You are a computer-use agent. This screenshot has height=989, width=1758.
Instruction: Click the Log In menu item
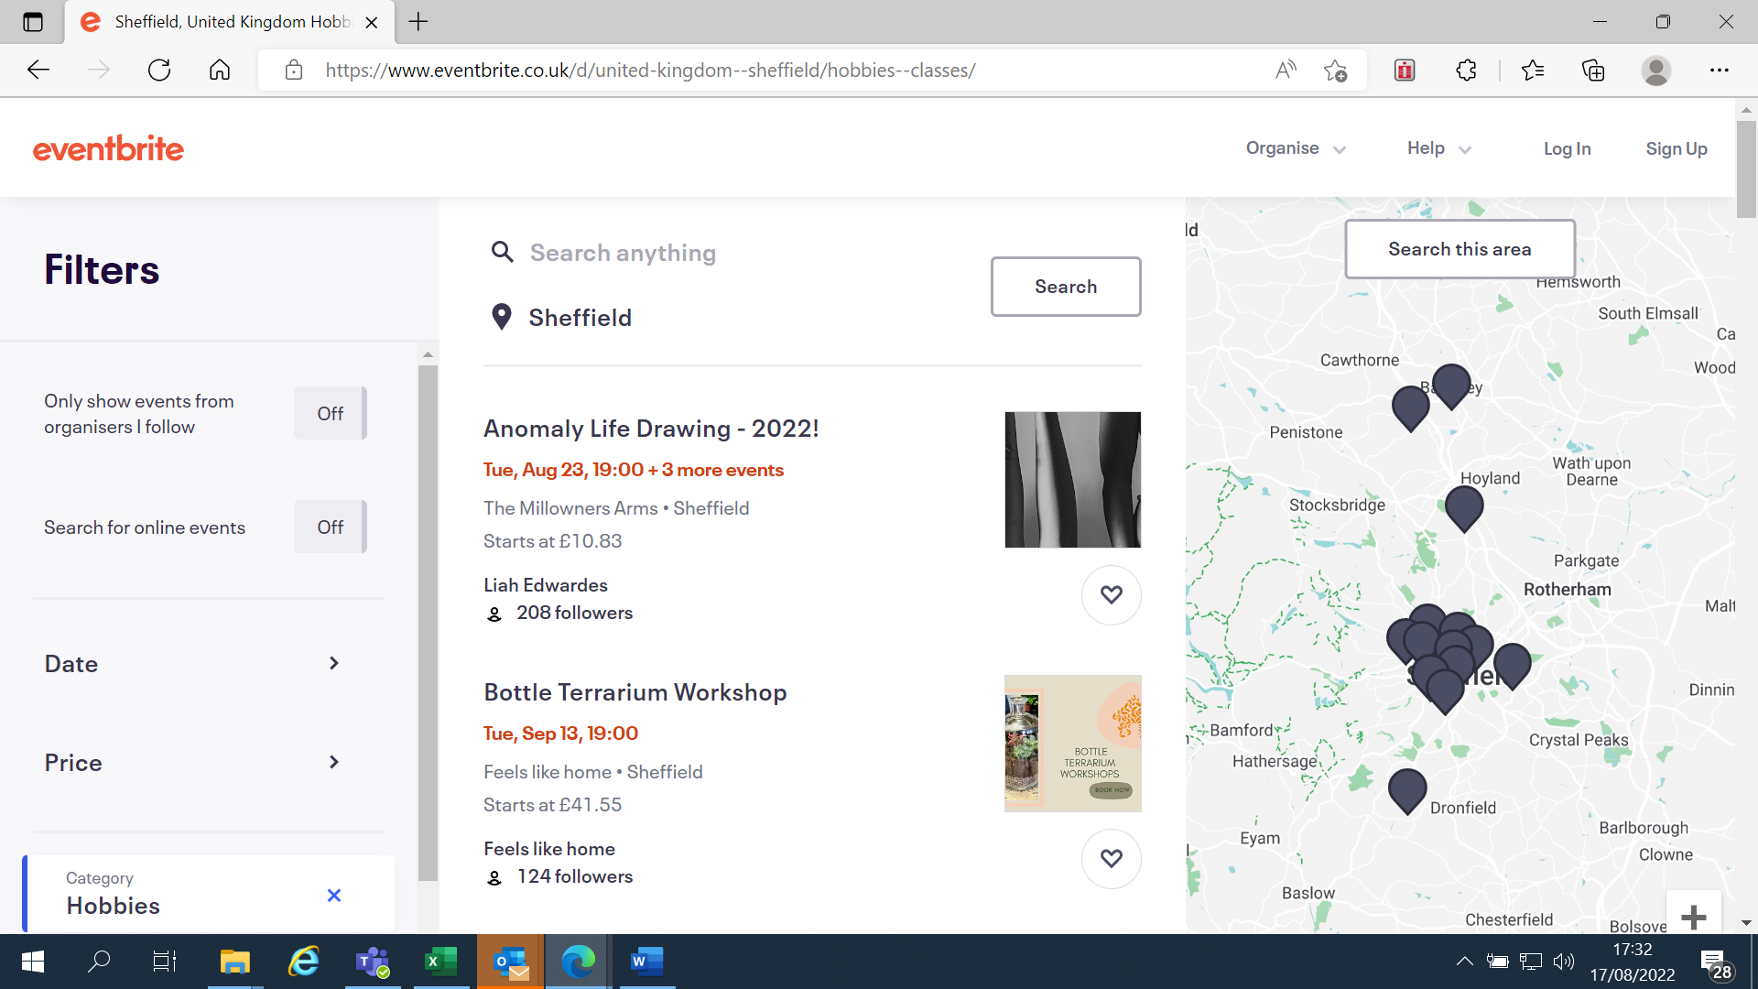pos(1568,147)
